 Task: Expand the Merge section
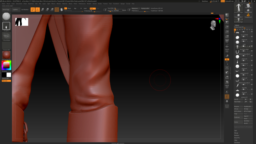[236, 133]
